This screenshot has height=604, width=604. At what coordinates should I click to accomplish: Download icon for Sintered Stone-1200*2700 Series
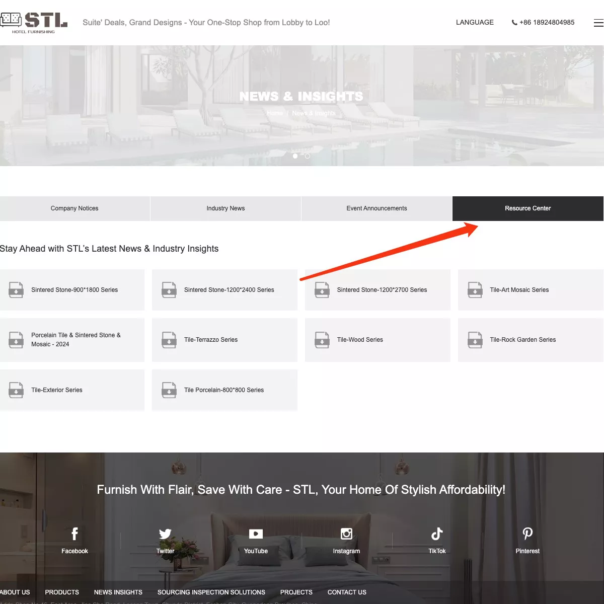322,290
